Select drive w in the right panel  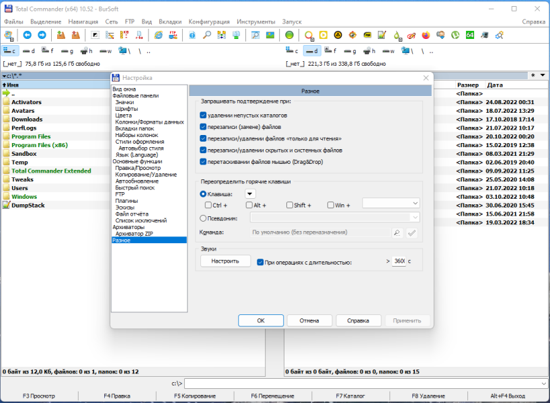click(387, 51)
